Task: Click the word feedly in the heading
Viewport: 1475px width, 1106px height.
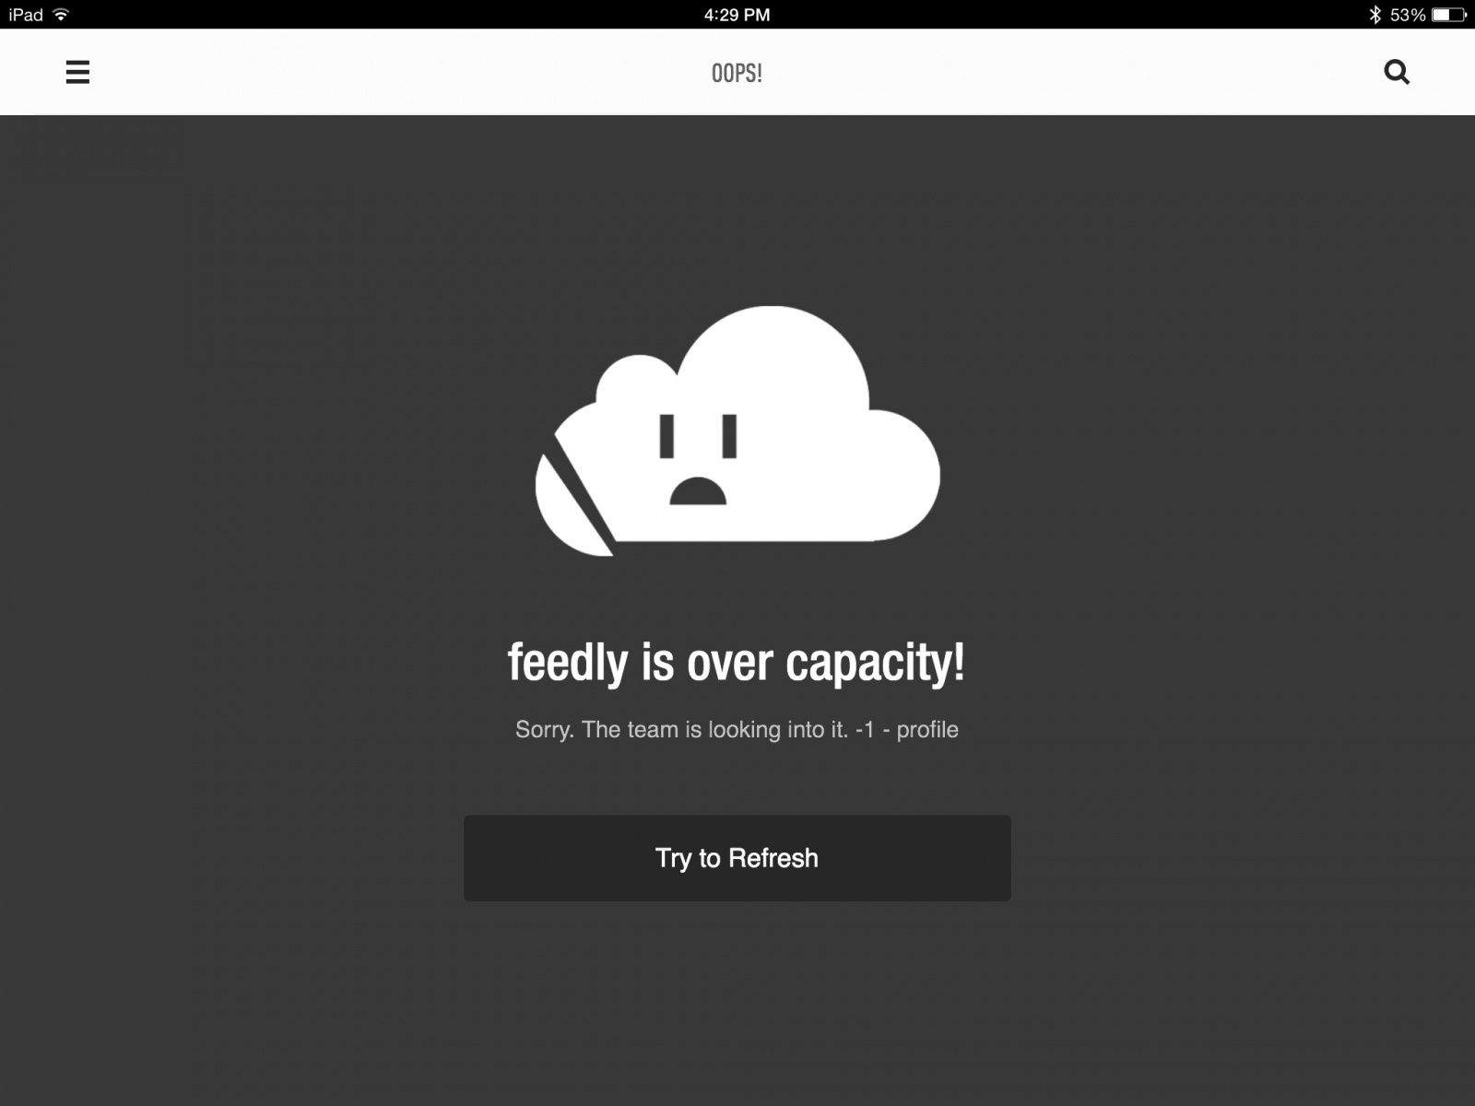Action: tap(567, 663)
